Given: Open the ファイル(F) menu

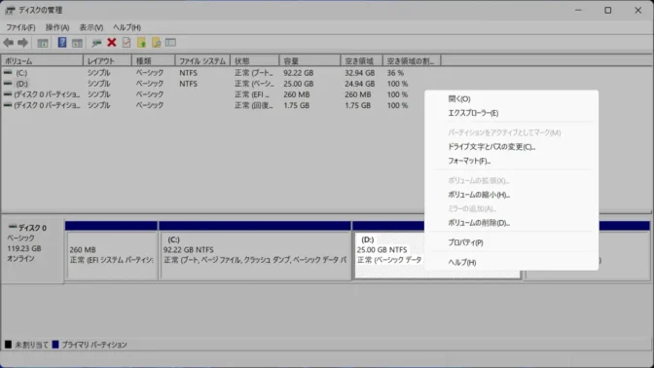Looking at the screenshot, I should click(x=20, y=27).
